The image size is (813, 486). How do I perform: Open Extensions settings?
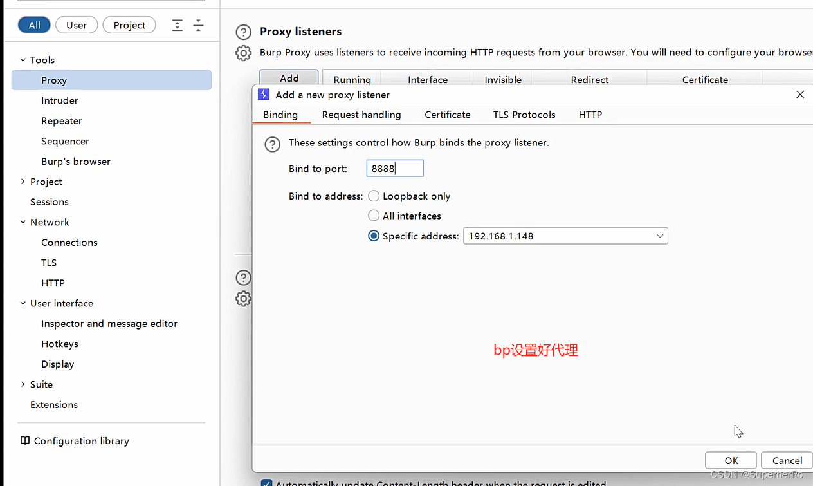pyautogui.click(x=54, y=405)
